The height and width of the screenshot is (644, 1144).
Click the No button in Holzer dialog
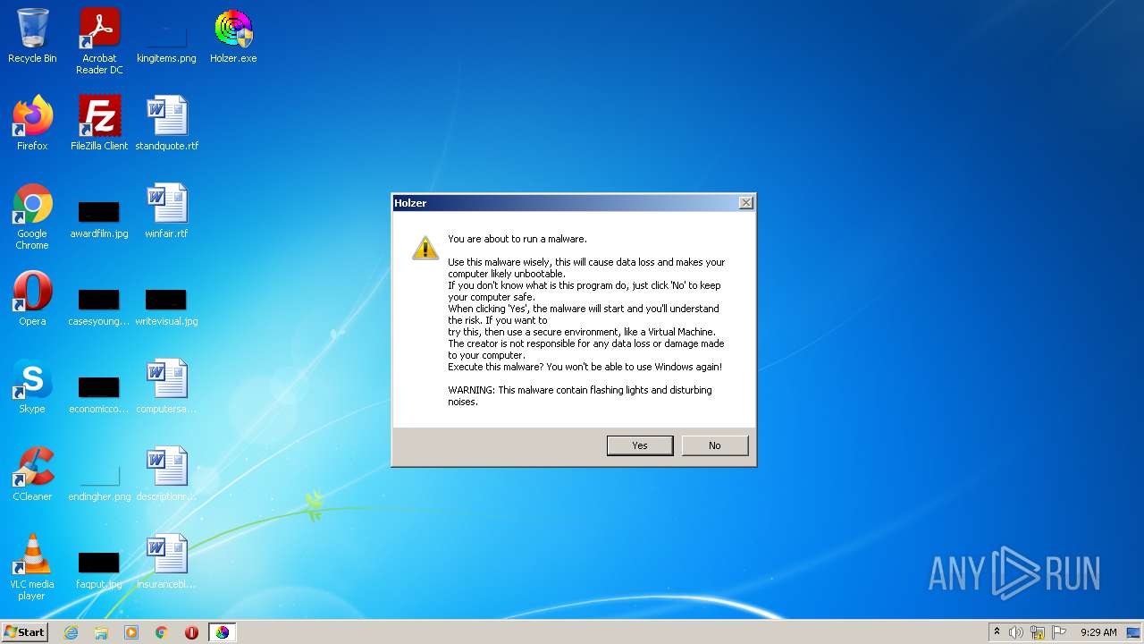(715, 445)
